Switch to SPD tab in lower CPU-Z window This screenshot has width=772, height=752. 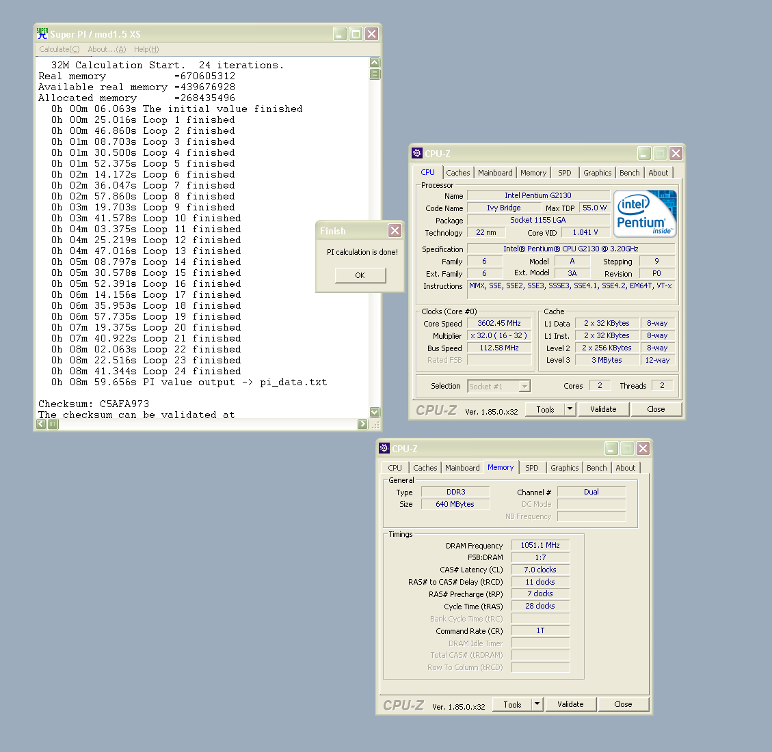[532, 468]
